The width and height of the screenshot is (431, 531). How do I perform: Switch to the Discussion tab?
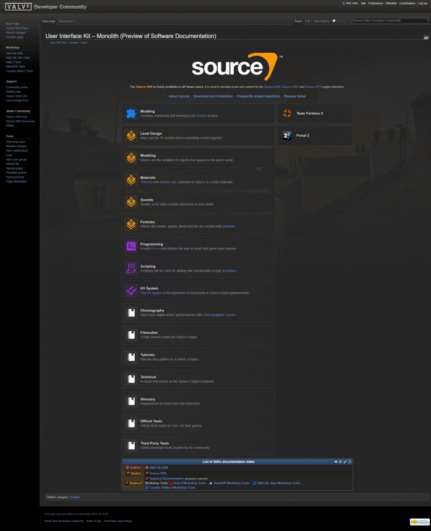click(65, 21)
